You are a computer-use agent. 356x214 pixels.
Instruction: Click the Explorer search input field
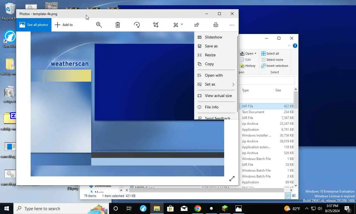[267, 81]
